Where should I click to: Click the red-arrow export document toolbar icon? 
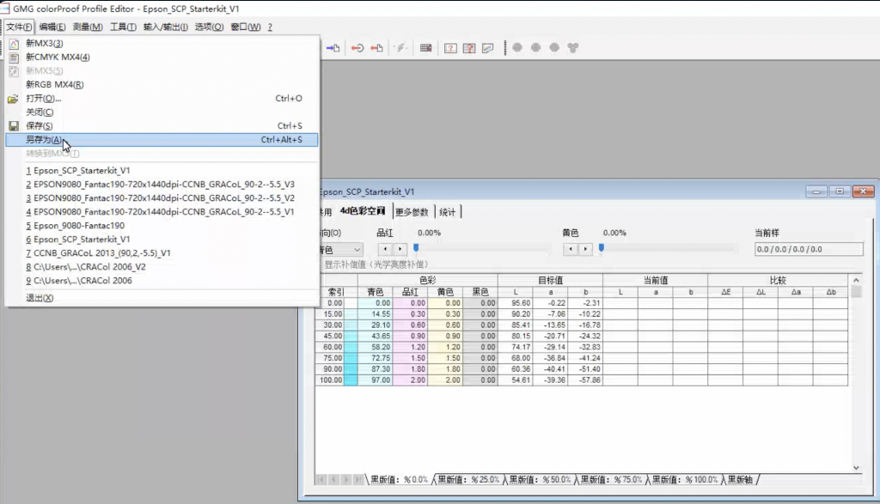point(376,48)
